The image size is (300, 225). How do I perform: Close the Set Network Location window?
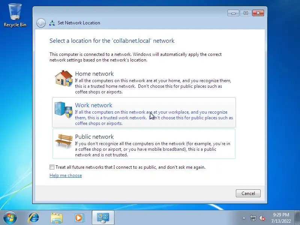tap(258, 13)
